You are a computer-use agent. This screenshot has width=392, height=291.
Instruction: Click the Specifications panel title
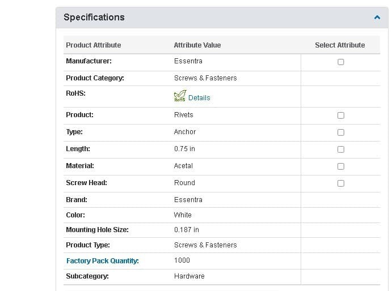[x=94, y=18]
